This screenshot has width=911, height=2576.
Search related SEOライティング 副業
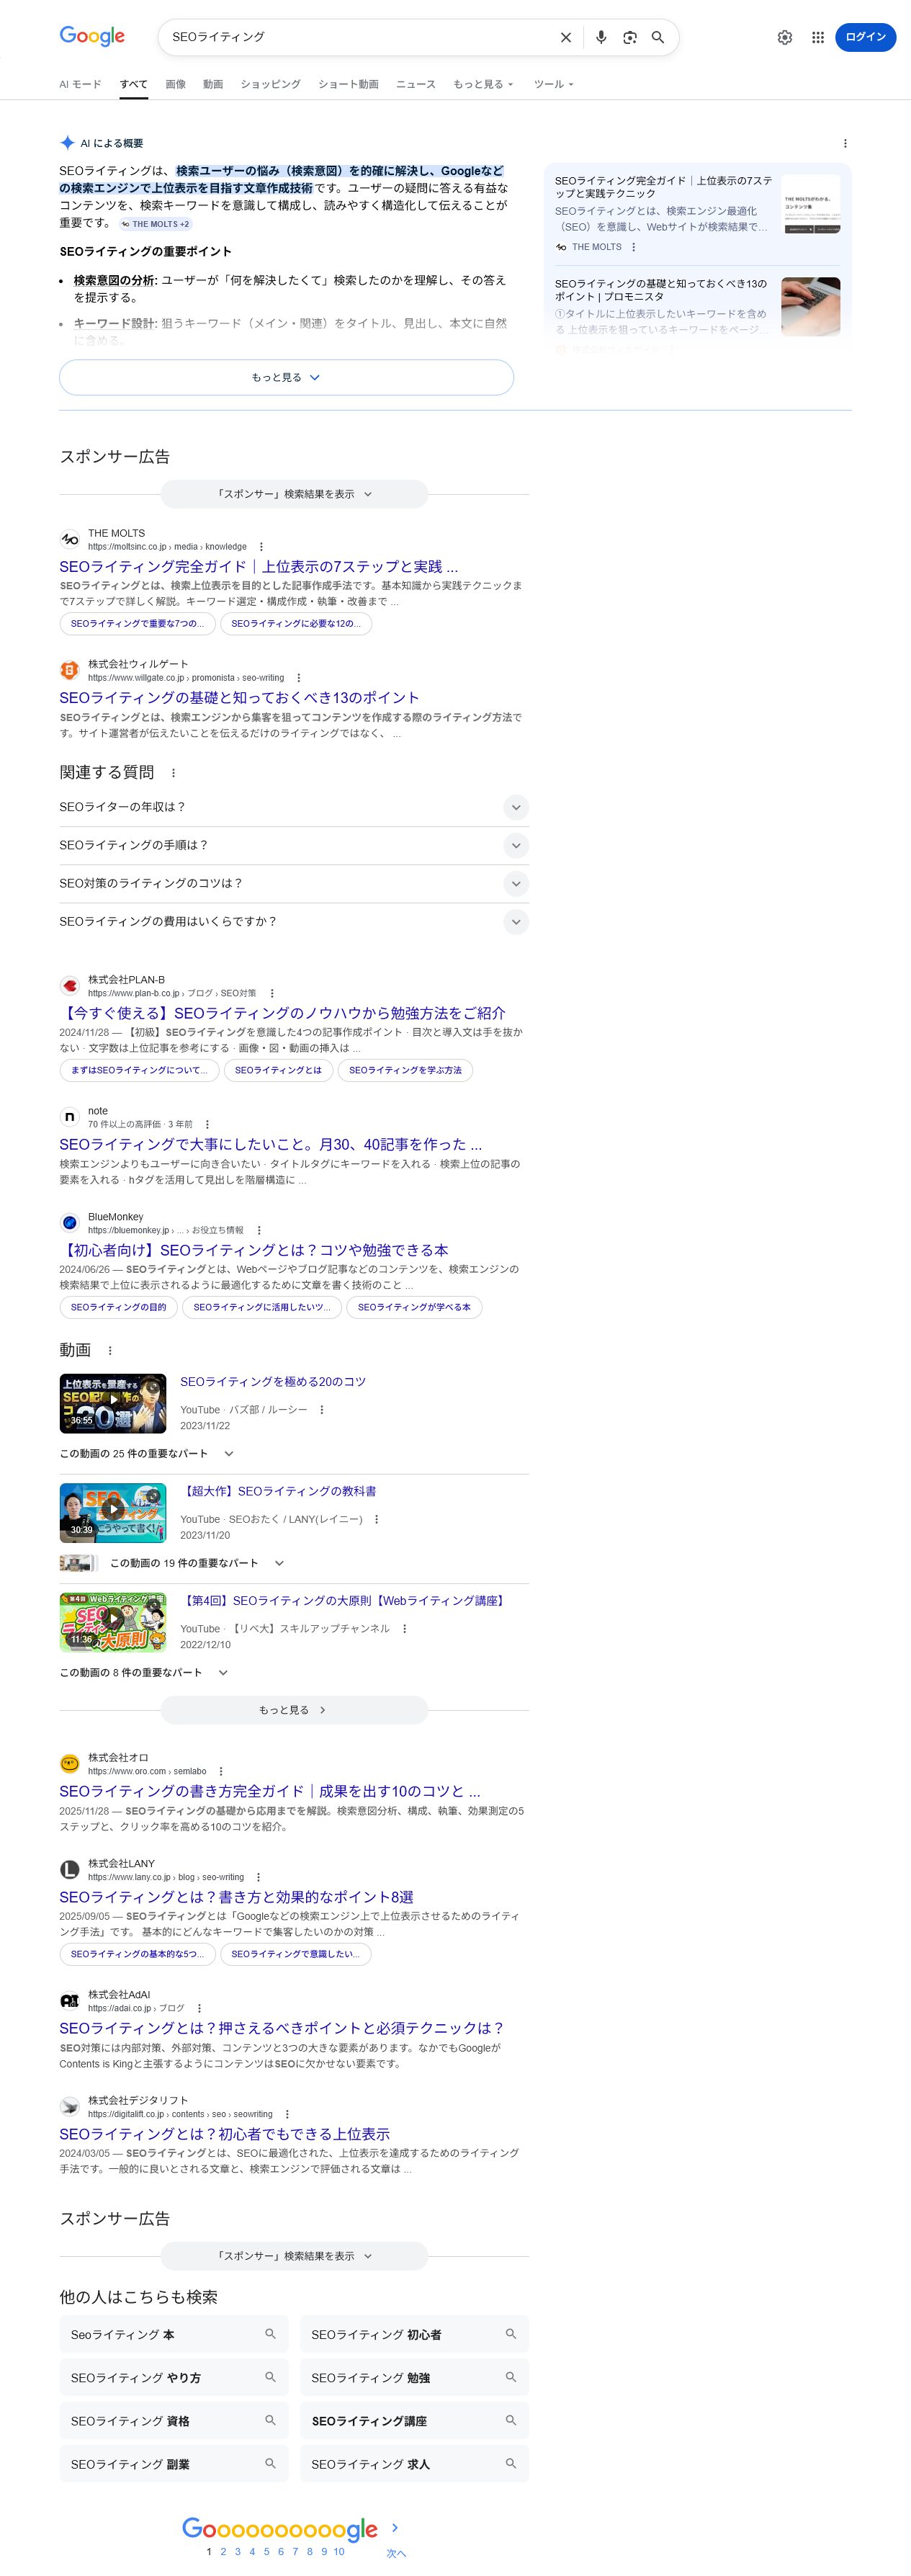174,2465
